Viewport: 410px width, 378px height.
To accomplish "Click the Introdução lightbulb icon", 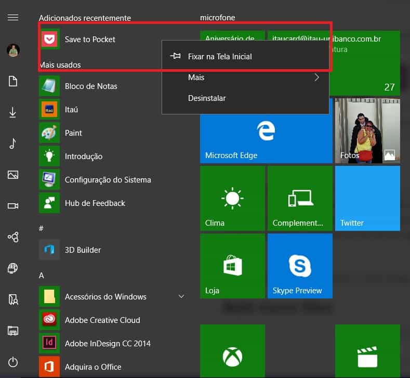I will click(x=49, y=156).
